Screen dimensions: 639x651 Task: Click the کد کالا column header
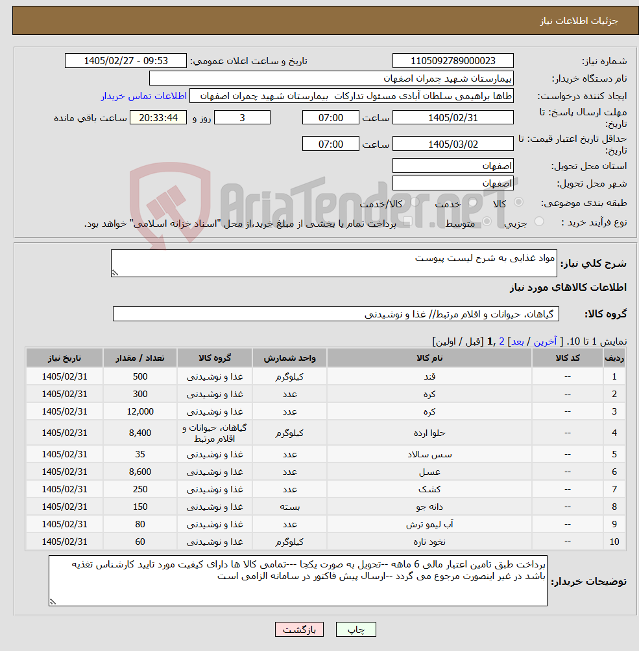[568, 358]
